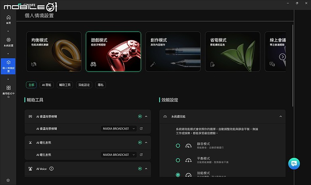Click the 輔助工具 section heading
Viewport: 311px width, 185px height.
35,100
